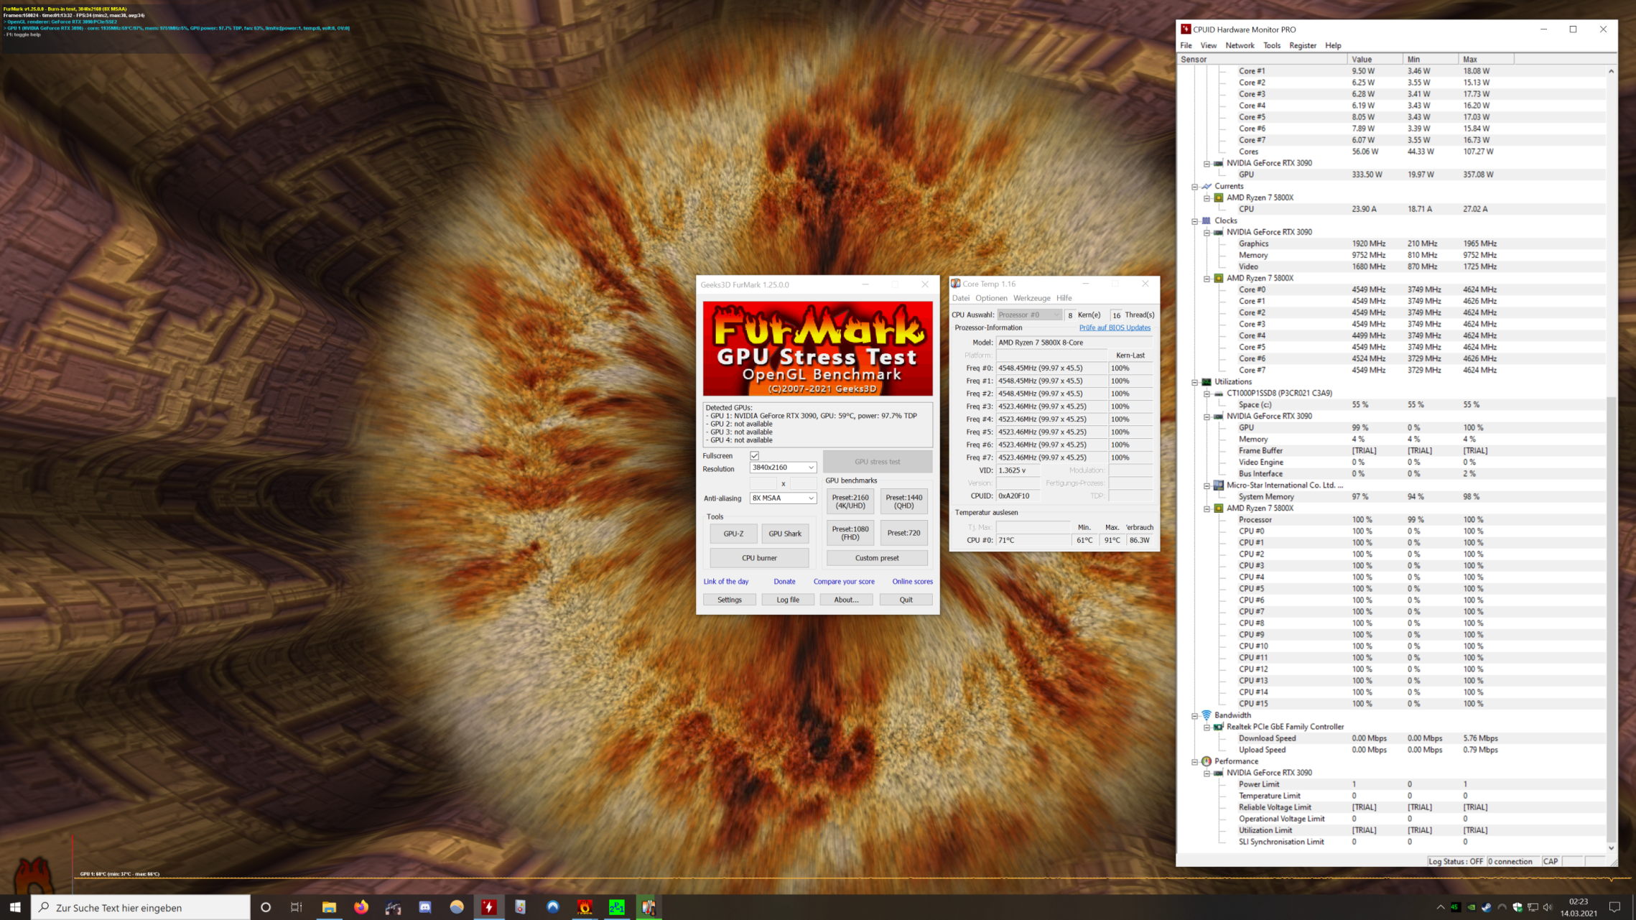Collapse the CT1000P1SSD8 drive node

(1207, 394)
